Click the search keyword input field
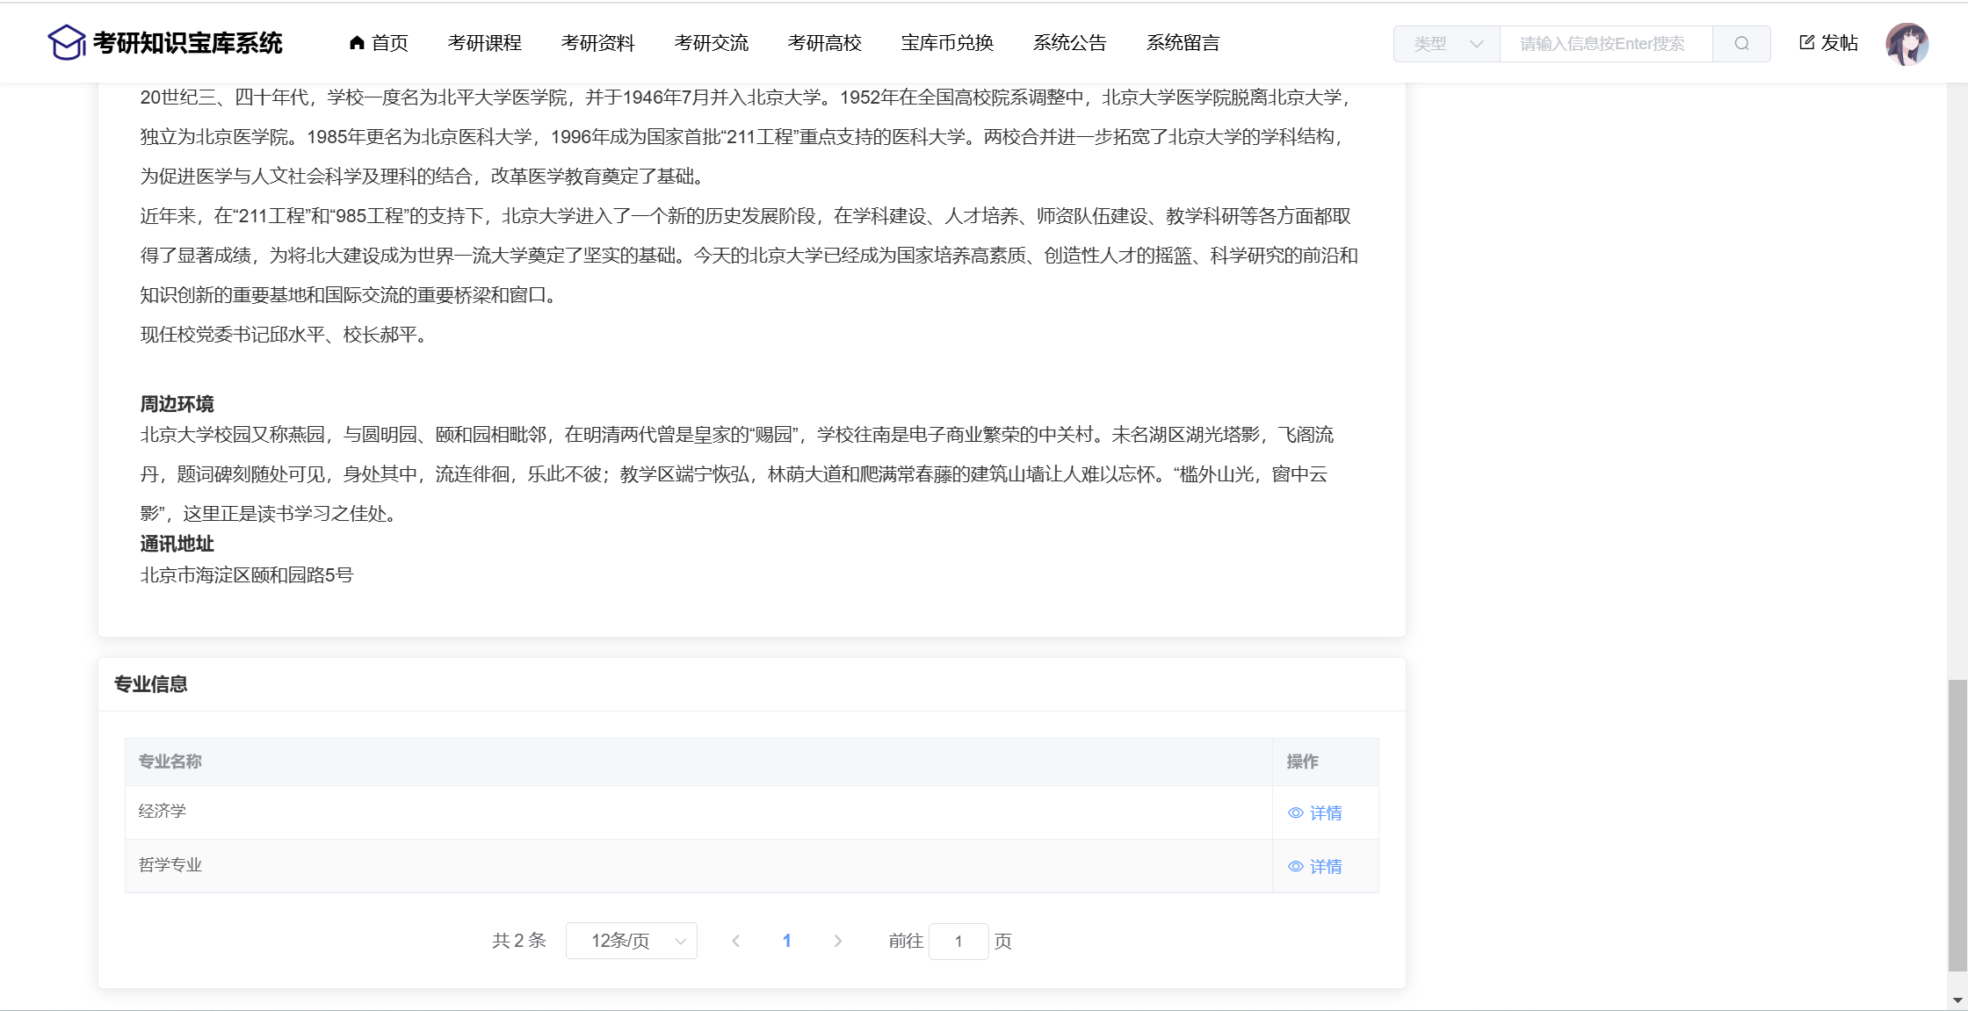The image size is (1968, 1011). (1605, 44)
